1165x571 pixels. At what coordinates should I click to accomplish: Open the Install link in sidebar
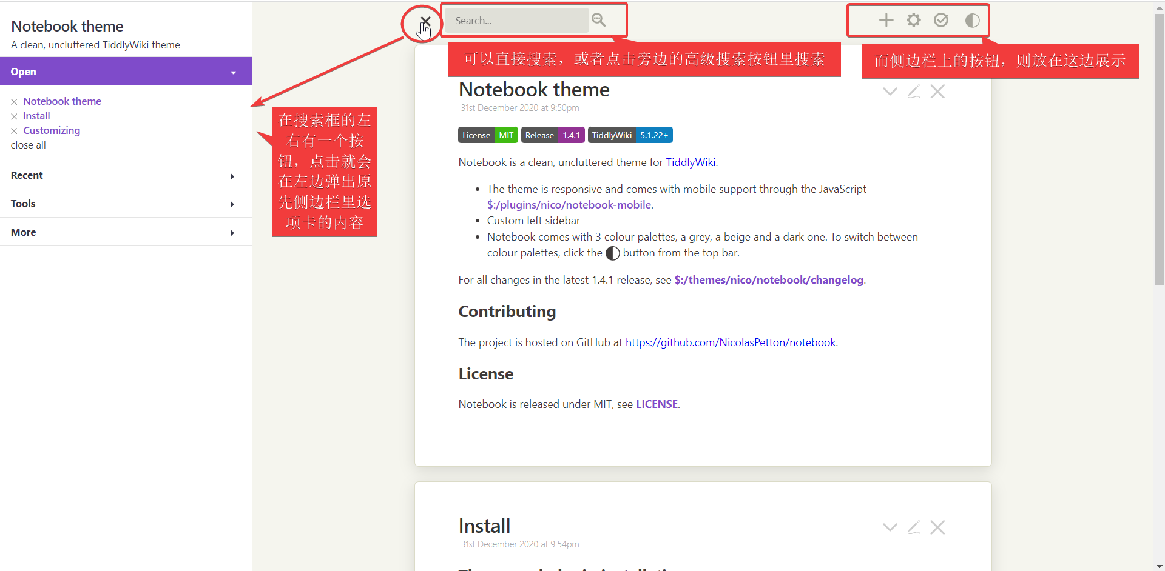[x=36, y=116]
